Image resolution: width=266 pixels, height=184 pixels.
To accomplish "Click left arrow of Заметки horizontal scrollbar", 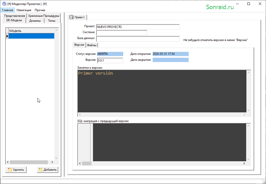I will coord(80,115).
